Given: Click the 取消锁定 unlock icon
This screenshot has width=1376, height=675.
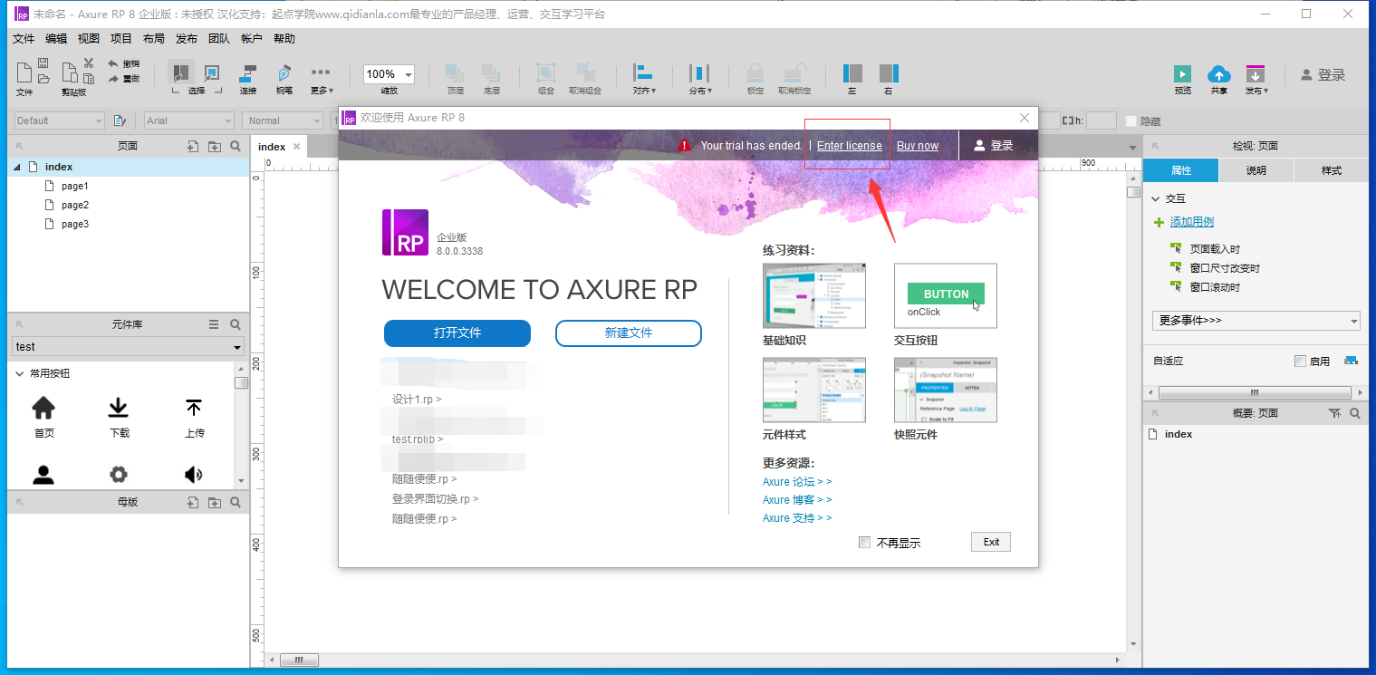Looking at the screenshot, I should [794, 72].
